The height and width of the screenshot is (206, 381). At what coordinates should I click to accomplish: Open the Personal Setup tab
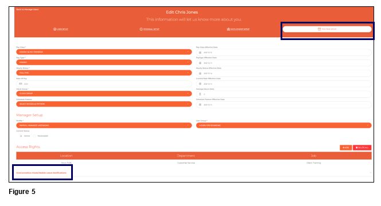(149, 29)
